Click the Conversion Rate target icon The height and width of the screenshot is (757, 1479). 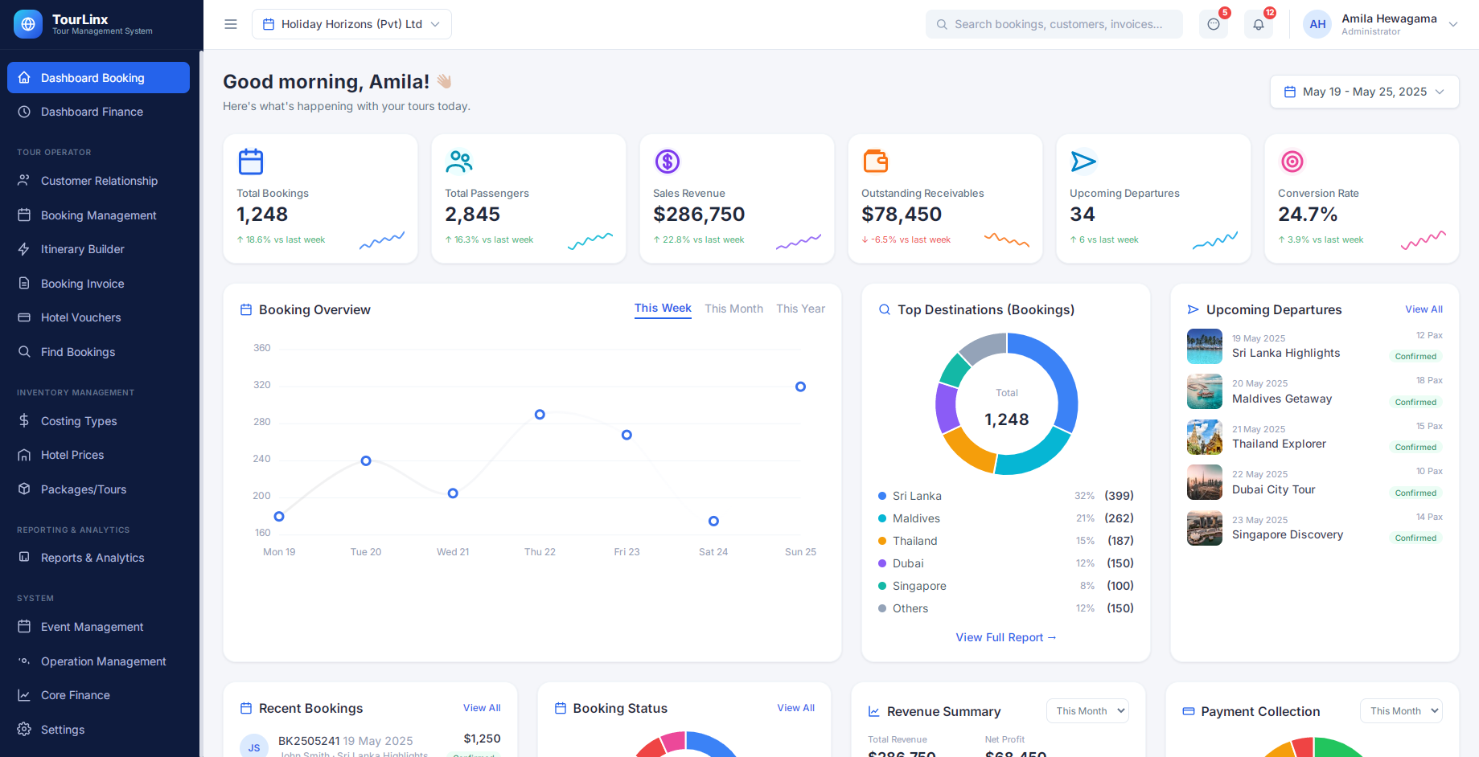(x=1292, y=162)
